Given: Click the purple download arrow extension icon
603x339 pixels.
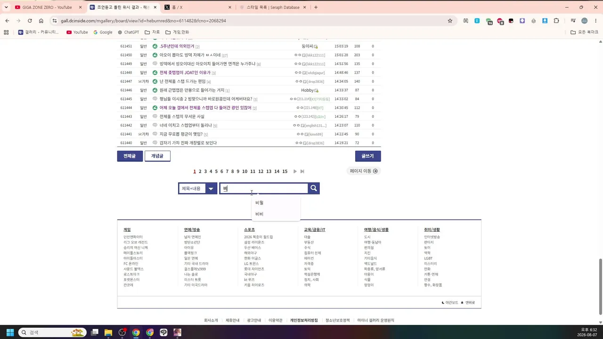Looking at the screenshot, I should 522,21.
